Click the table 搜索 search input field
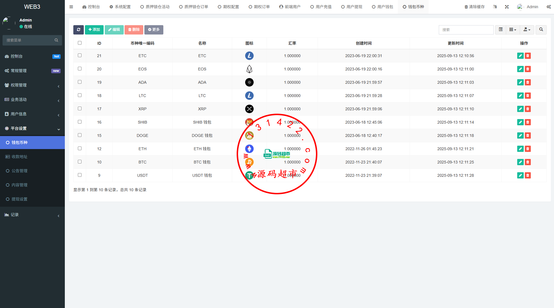The image size is (554, 308). tap(466, 30)
